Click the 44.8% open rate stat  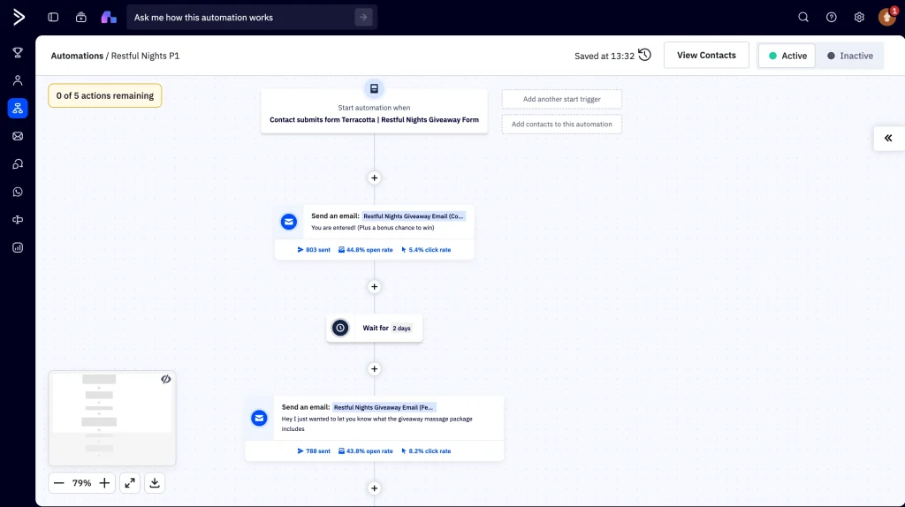tap(365, 250)
